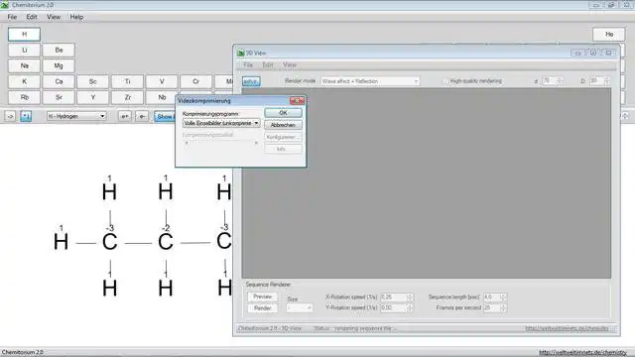Pick the Sr element button

point(59,97)
